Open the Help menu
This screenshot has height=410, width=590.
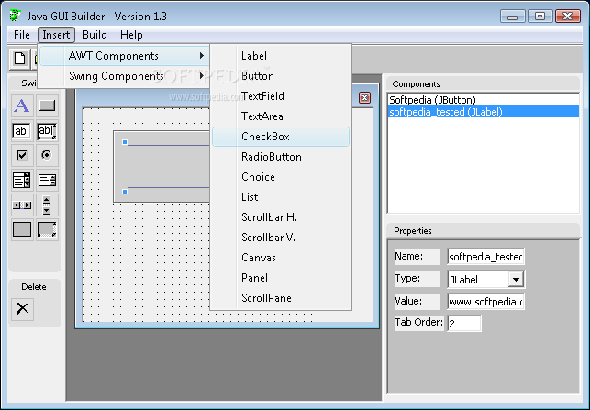click(x=131, y=35)
